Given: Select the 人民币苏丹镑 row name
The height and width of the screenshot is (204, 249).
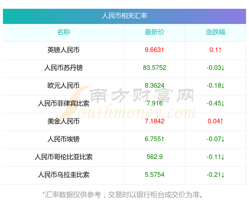Looking at the screenshot, I should [x=64, y=68].
